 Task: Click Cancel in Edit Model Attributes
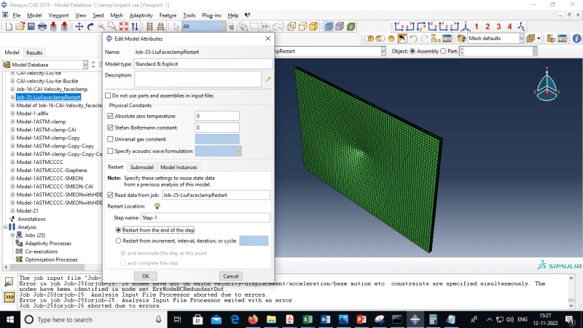coord(231,276)
